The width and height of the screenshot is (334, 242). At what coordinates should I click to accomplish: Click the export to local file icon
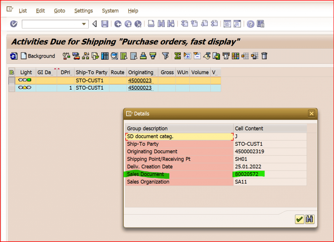click(x=216, y=56)
